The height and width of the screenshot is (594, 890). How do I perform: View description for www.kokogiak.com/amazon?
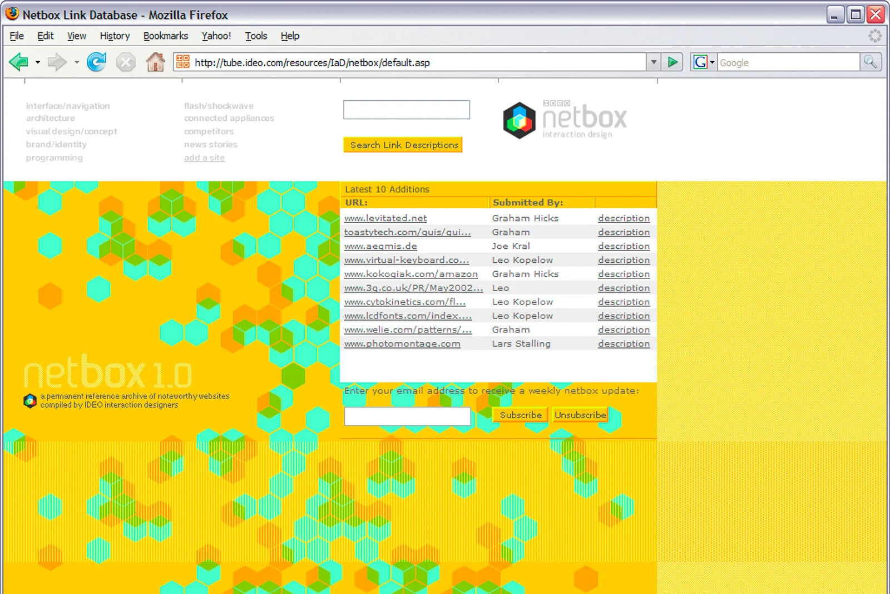click(x=624, y=274)
